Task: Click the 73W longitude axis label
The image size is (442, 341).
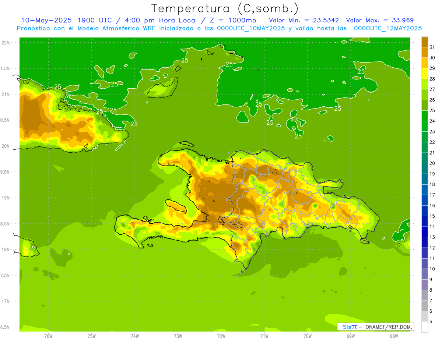Action: [x=178, y=336]
